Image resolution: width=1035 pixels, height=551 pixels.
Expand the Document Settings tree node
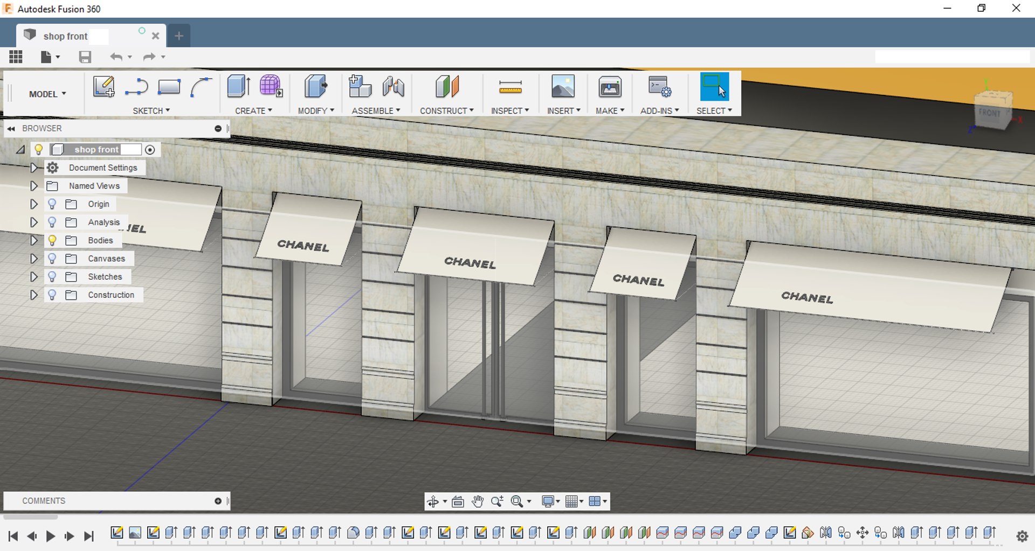33,168
